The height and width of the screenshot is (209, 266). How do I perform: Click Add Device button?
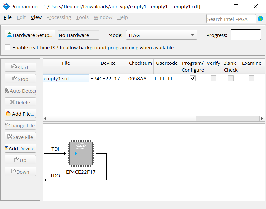(20, 148)
